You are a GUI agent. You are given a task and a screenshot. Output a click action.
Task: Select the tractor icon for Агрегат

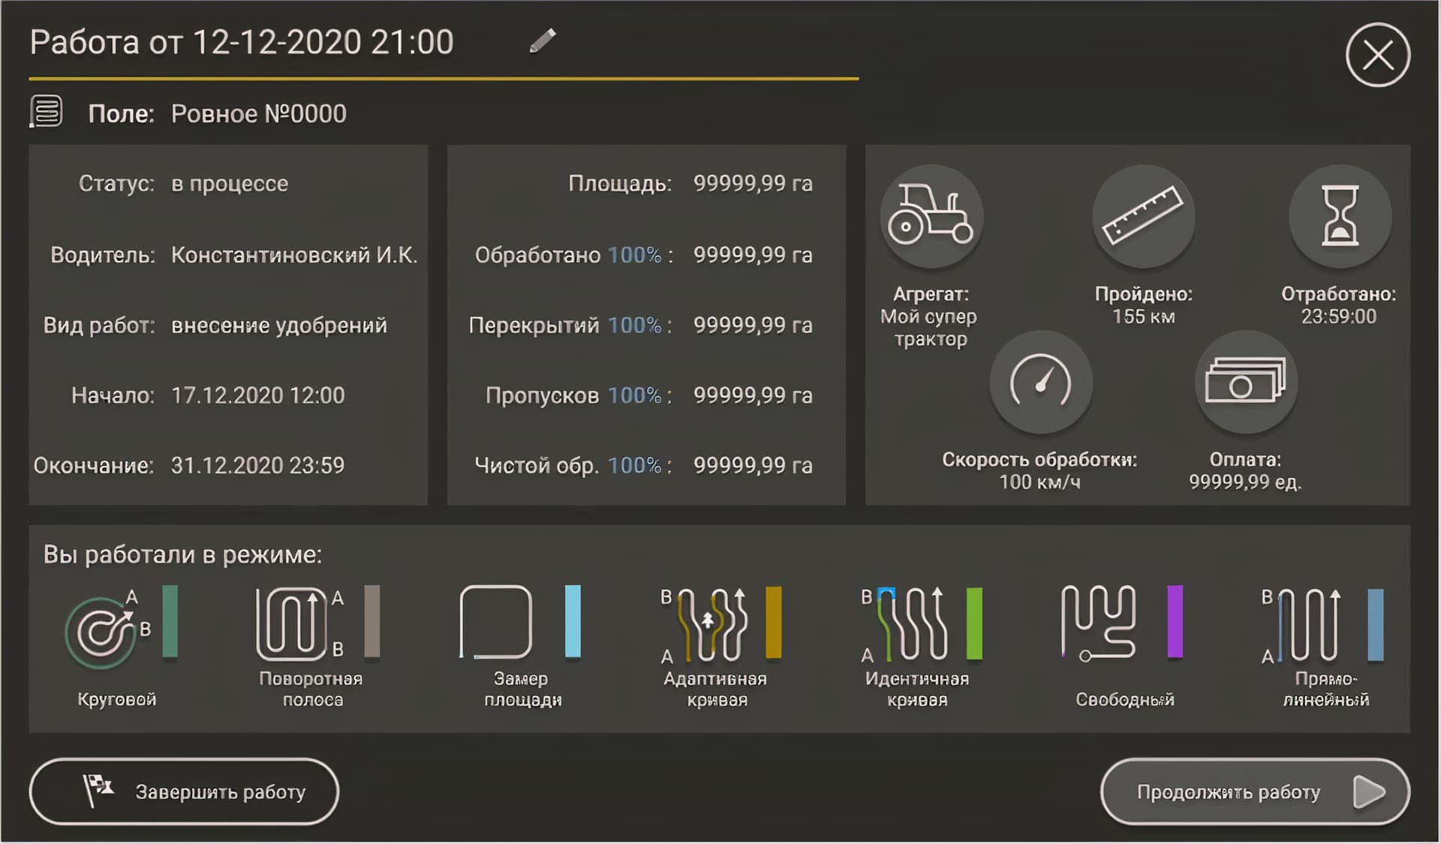[931, 216]
